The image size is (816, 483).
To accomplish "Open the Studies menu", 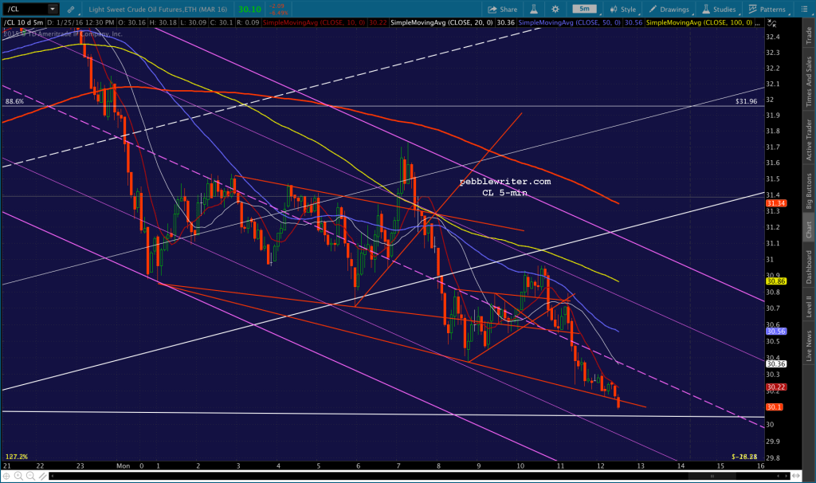I will (x=719, y=10).
